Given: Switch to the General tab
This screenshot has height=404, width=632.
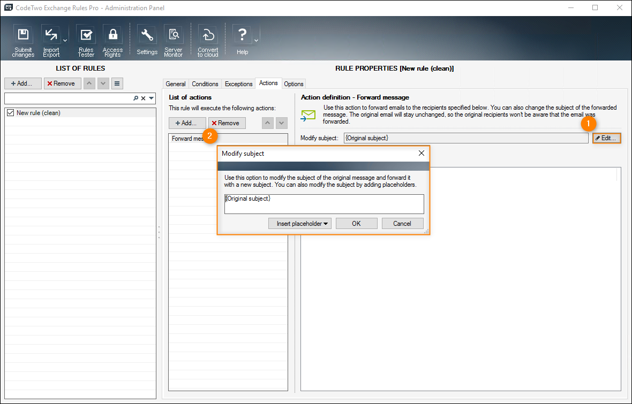Looking at the screenshot, I should pos(176,84).
